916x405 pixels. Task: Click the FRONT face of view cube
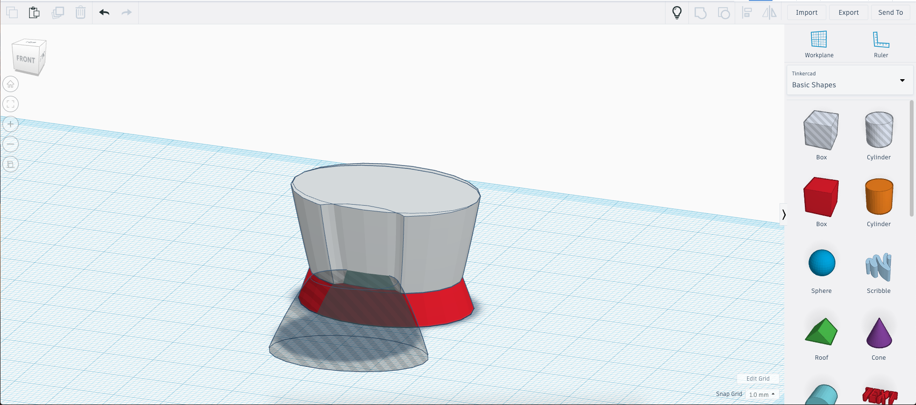(x=26, y=60)
